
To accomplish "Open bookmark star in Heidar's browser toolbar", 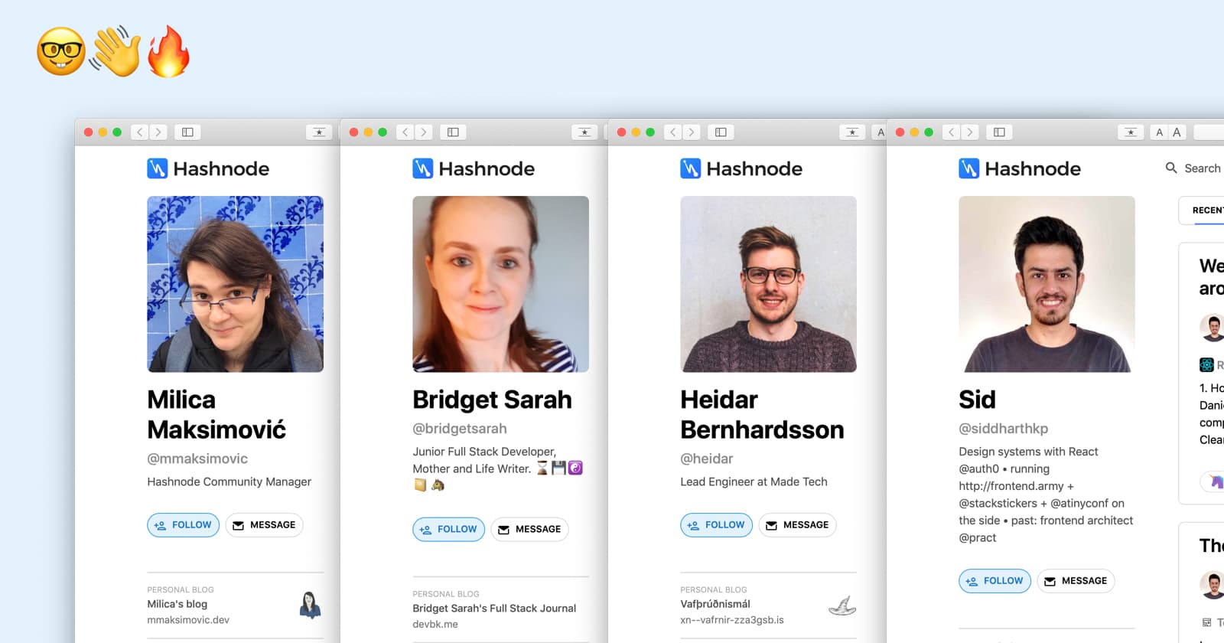I will pyautogui.click(x=852, y=132).
